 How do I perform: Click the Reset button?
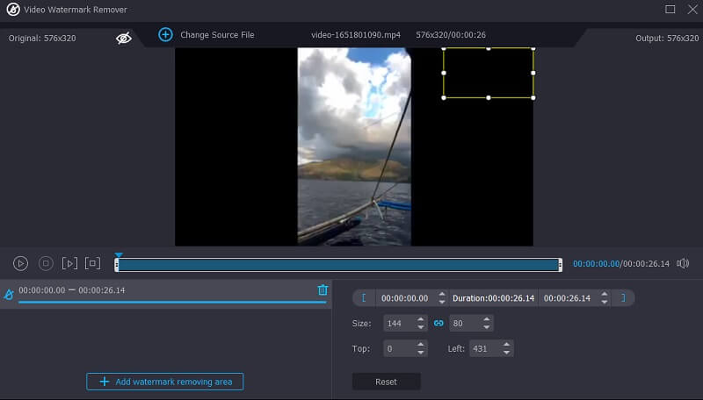pyautogui.click(x=386, y=382)
